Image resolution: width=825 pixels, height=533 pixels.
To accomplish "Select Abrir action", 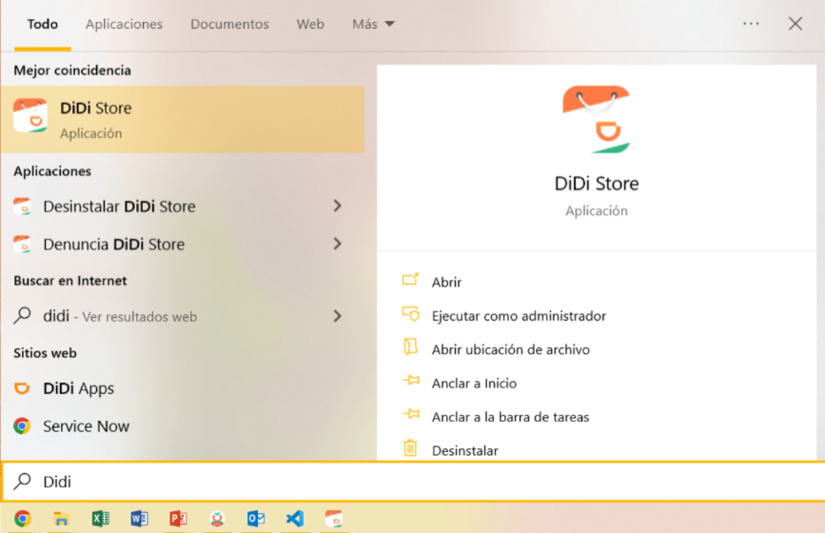I will (446, 282).
